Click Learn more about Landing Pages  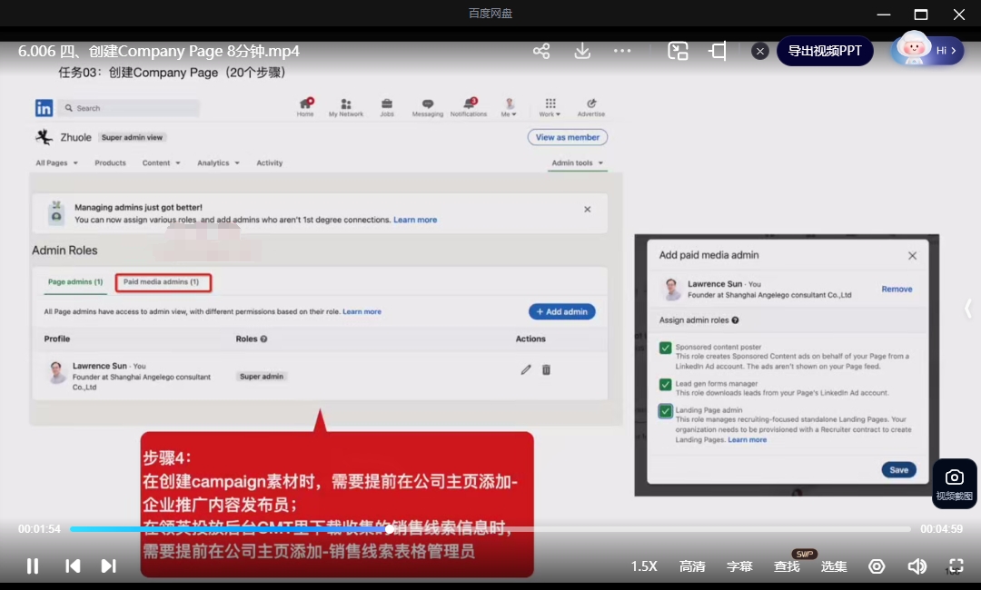pos(747,440)
